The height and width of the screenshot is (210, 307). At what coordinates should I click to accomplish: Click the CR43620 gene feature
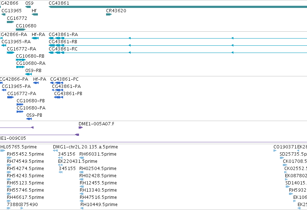pyautogui.click(x=109, y=14)
